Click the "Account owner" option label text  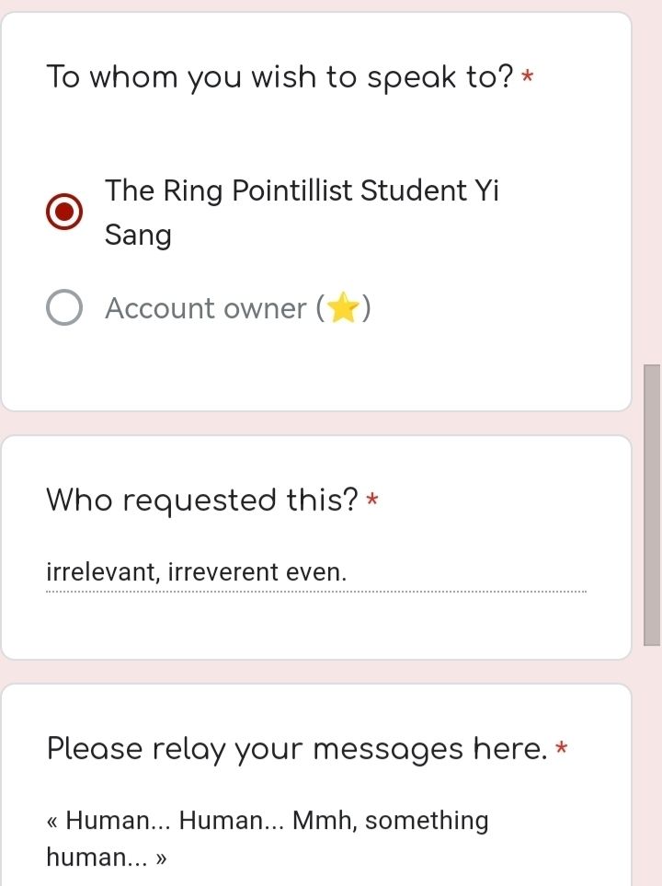coord(205,309)
